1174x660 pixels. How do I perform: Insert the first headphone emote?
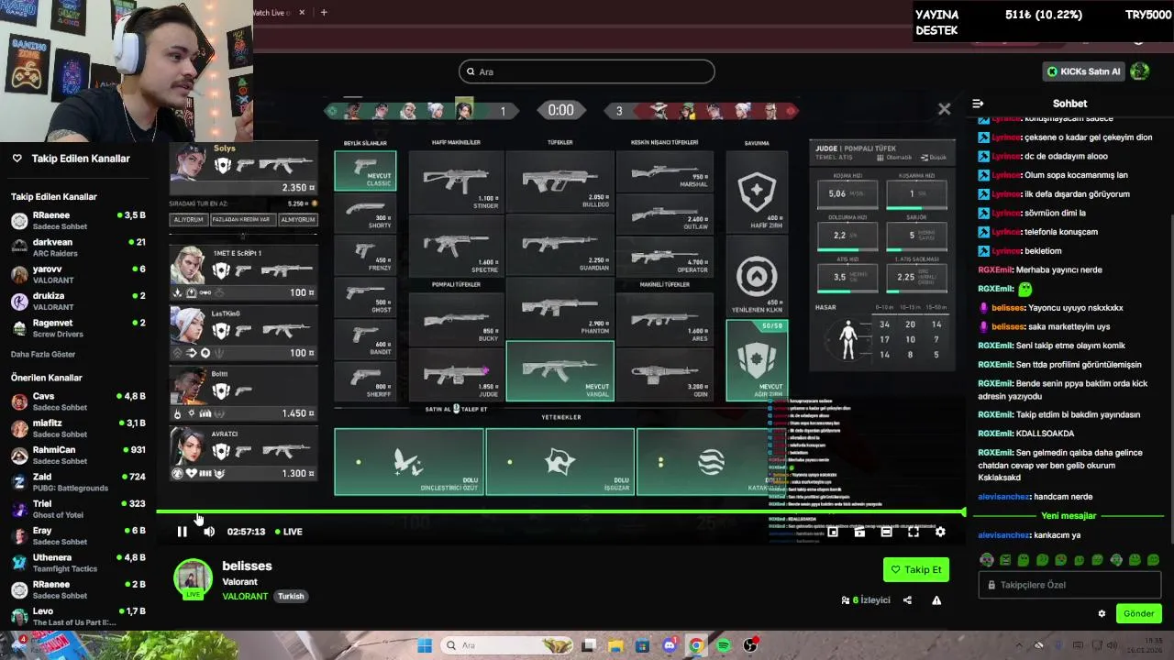coord(987,559)
